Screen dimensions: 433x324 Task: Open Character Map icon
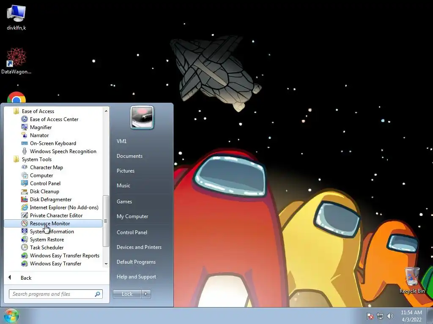tap(25, 167)
